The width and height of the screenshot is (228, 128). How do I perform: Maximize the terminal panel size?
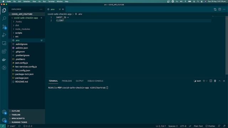tap(219, 81)
